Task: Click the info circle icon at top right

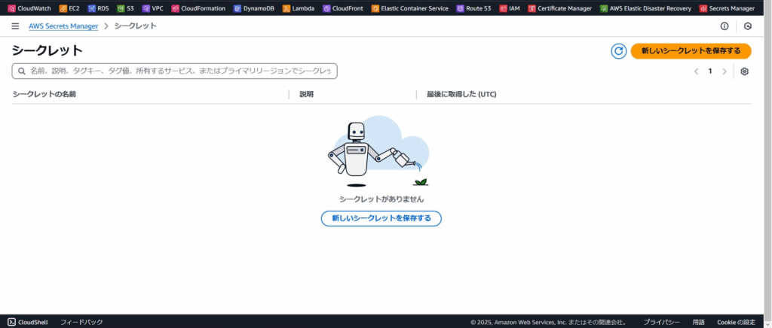Action: pyautogui.click(x=725, y=26)
